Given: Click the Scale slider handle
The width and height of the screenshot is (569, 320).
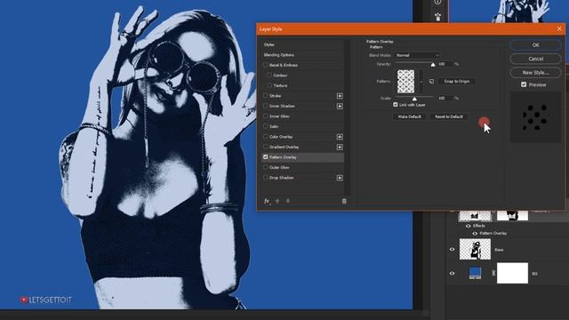Looking at the screenshot, I should tap(414, 99).
